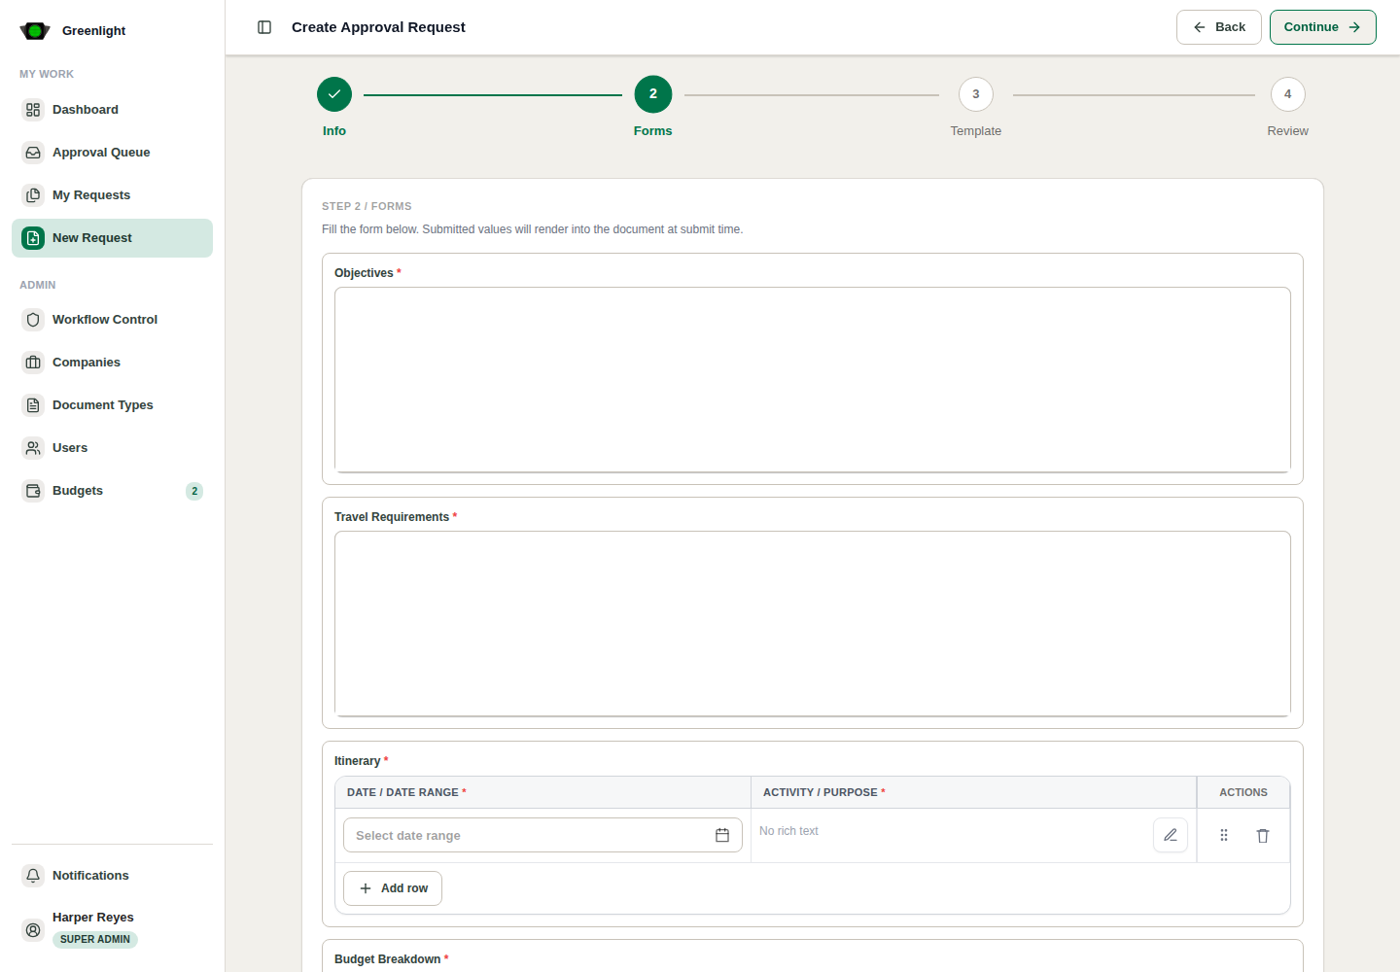Select step 3 Template circle
Viewport: 1400px width, 972px height.
(x=976, y=94)
